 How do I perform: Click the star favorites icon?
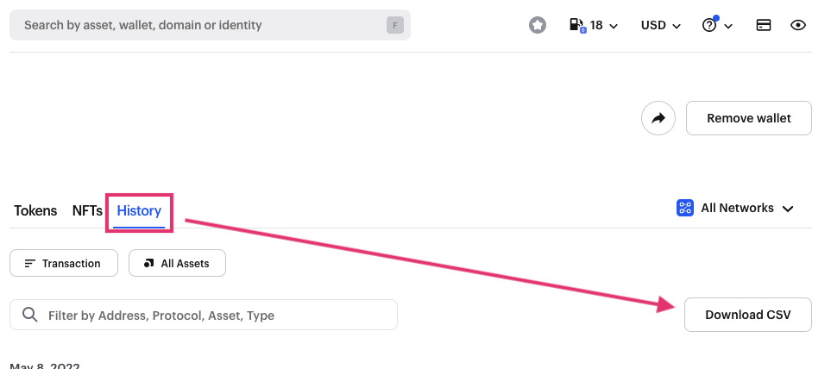[x=538, y=25]
